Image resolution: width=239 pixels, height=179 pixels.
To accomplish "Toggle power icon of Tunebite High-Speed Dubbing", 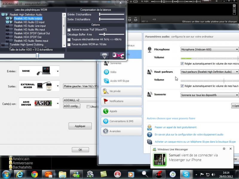I will pos(3,44).
